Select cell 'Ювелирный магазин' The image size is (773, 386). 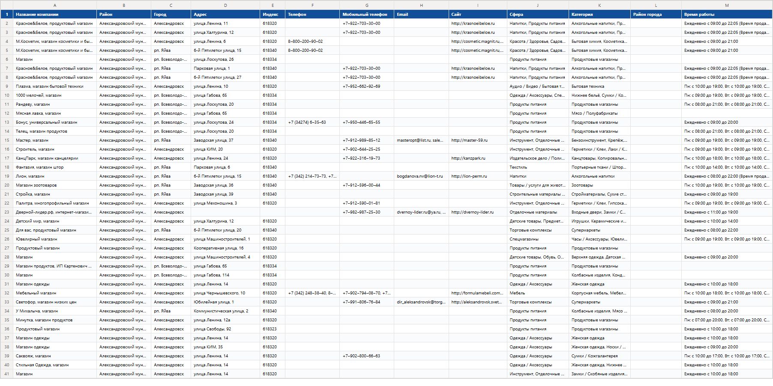point(55,239)
